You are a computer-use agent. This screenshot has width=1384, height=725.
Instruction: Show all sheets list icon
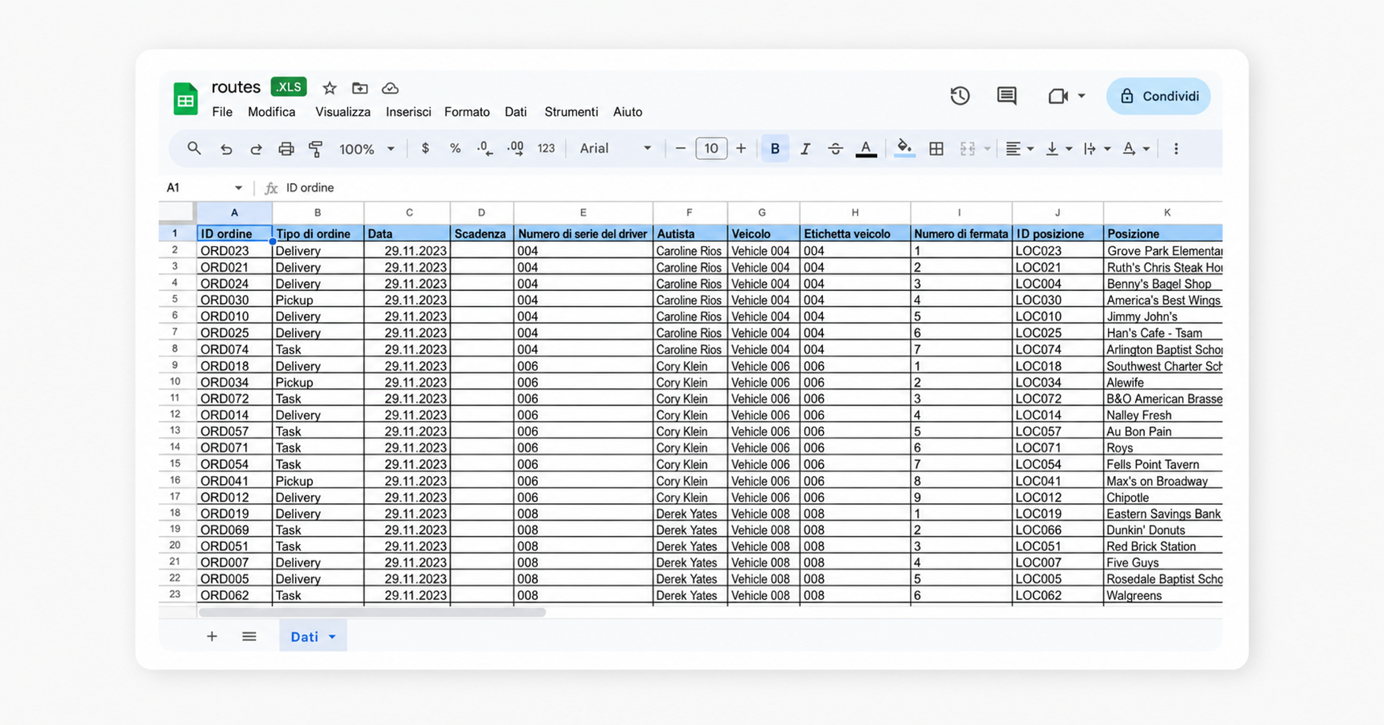point(249,636)
